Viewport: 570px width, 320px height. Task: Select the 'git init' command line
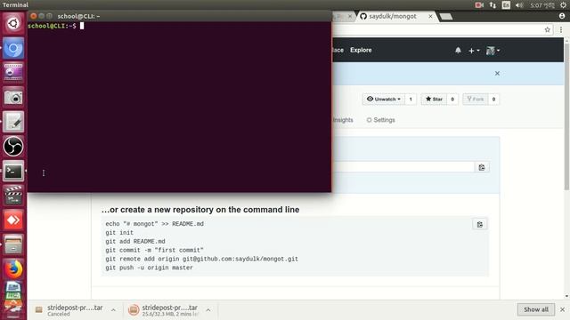pos(119,233)
